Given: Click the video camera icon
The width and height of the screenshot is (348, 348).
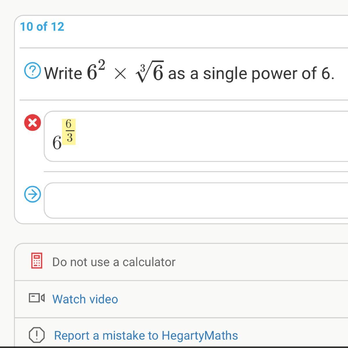Looking at the screenshot, I should tap(37, 298).
